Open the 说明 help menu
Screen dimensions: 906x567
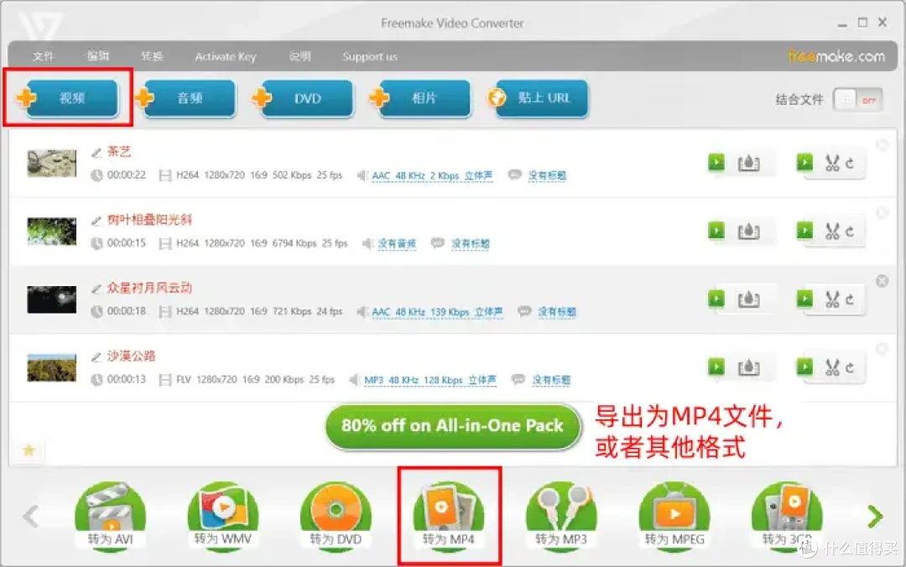coord(299,56)
